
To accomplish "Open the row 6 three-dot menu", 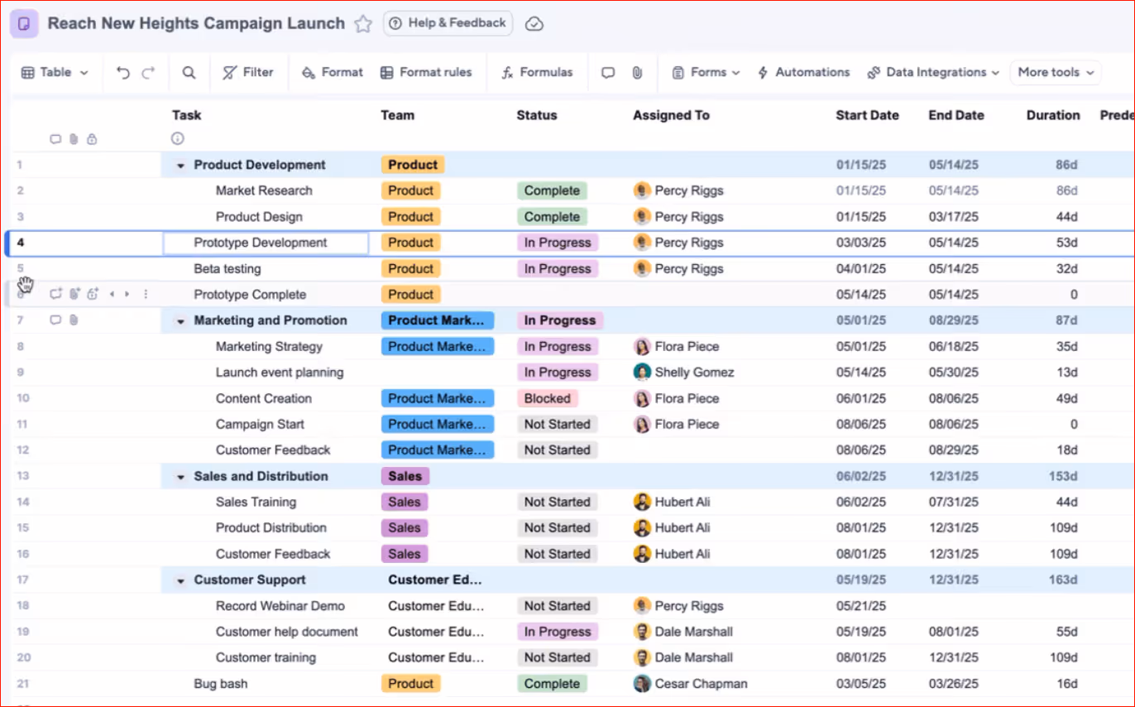I will coord(146,294).
